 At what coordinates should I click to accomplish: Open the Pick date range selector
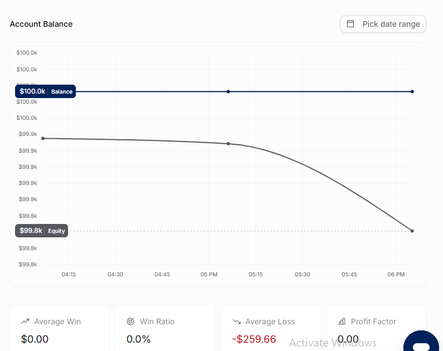click(383, 24)
